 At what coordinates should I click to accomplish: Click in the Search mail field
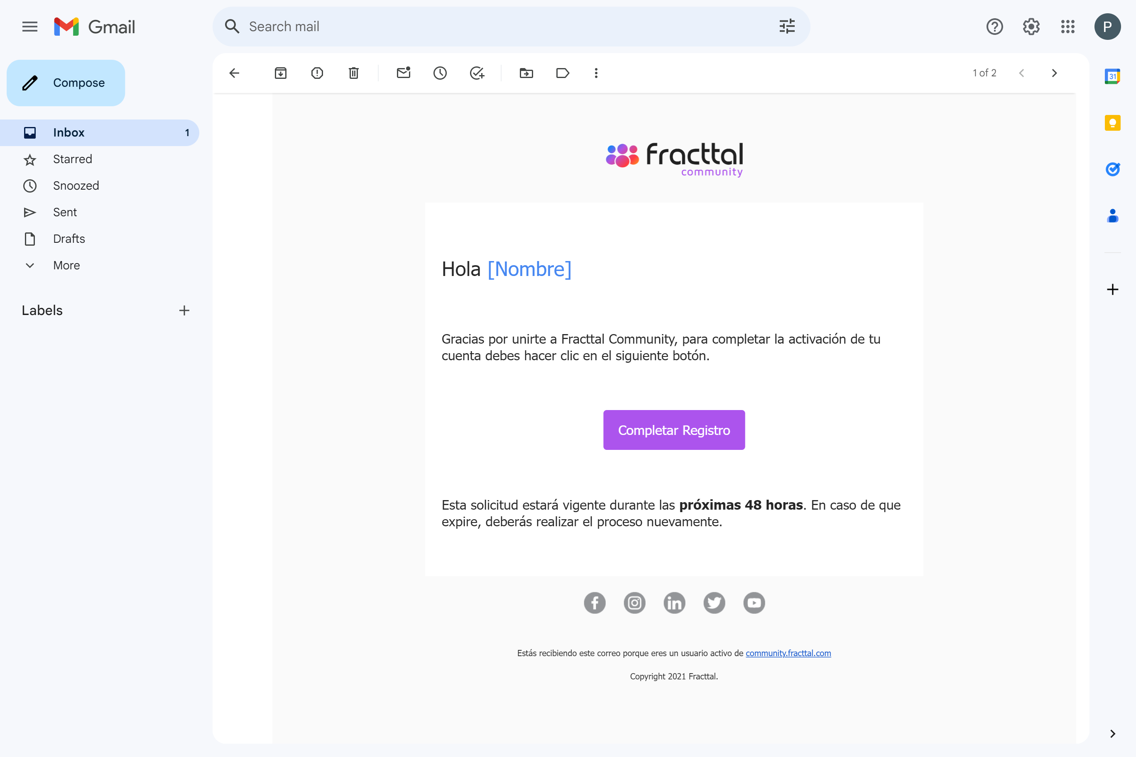pos(507,27)
